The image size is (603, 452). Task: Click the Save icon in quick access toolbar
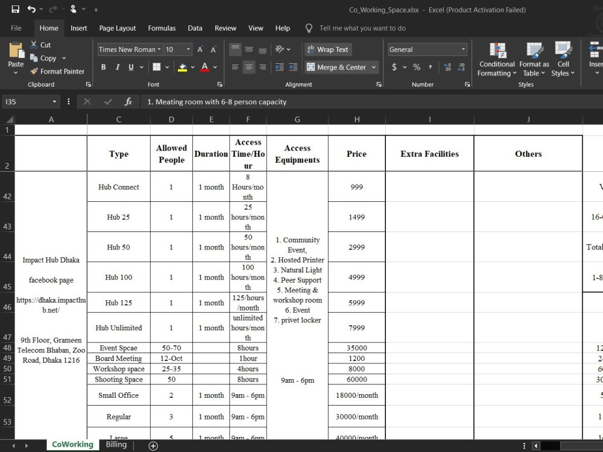pos(16,9)
